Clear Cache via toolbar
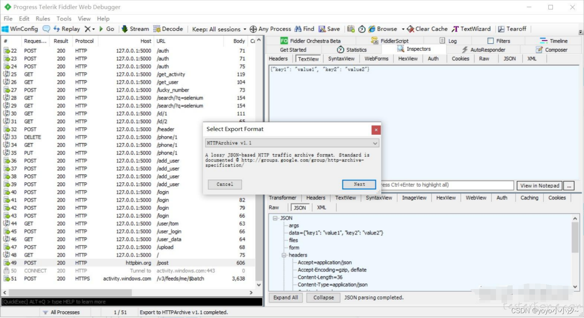 [427, 29]
